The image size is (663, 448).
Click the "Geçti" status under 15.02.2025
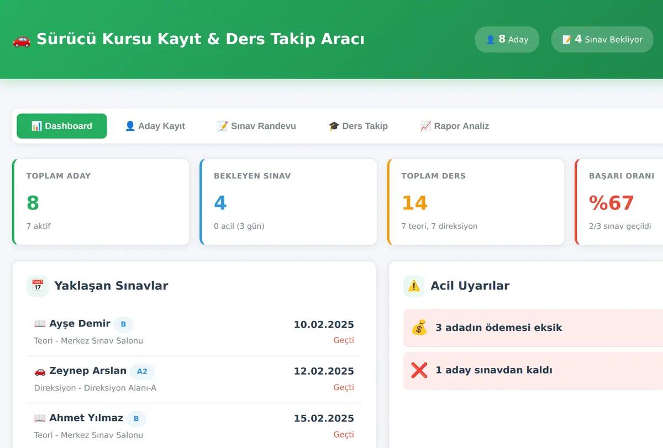tap(344, 435)
